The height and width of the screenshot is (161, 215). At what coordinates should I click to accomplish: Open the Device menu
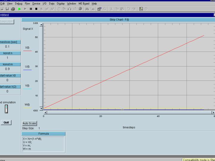(x=36, y=4)
